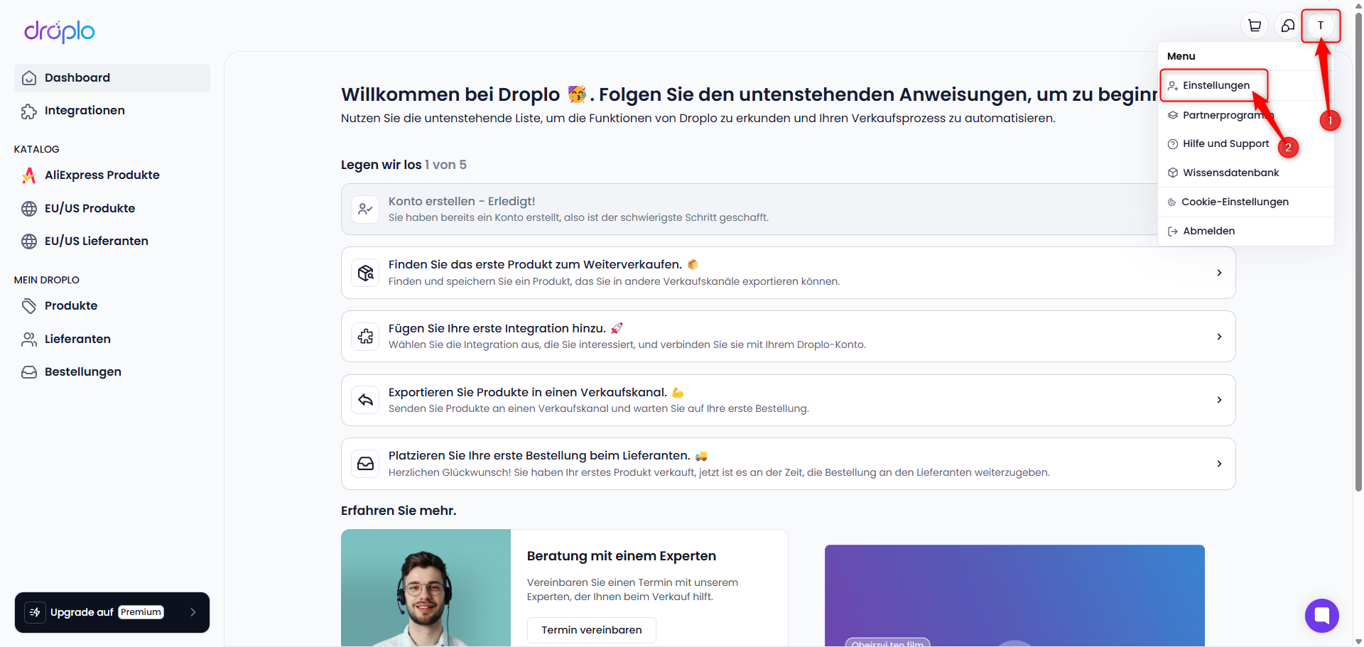This screenshot has height=647, width=1364.
Task: Click the integration puzzle icon in step list
Action: [365, 337]
